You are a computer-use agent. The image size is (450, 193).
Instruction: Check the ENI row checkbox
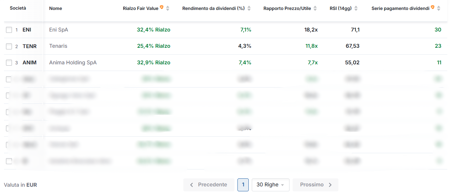[9, 30]
